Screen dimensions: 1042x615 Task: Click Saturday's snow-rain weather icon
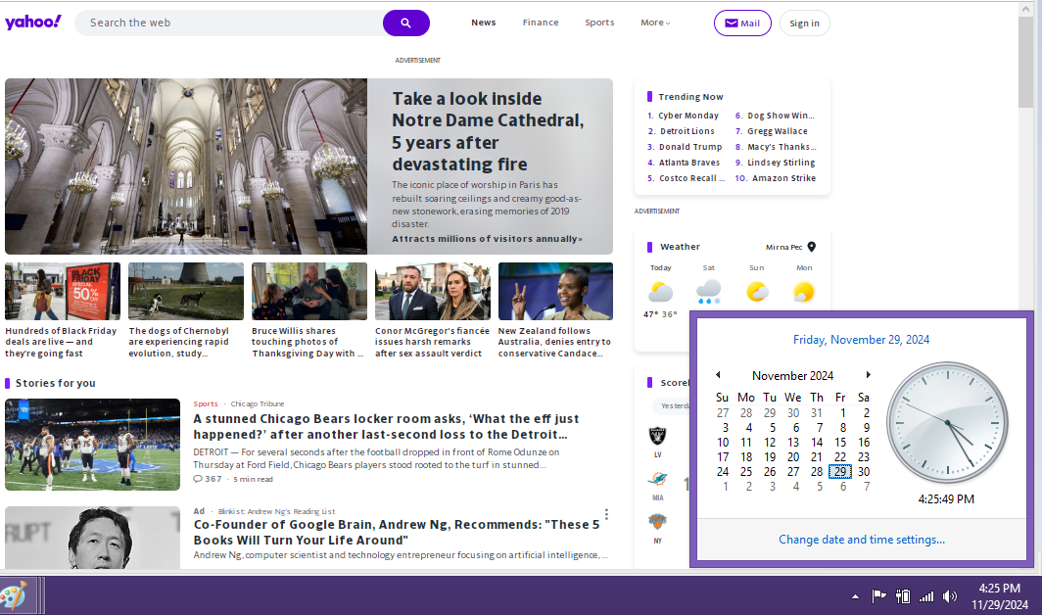(708, 292)
